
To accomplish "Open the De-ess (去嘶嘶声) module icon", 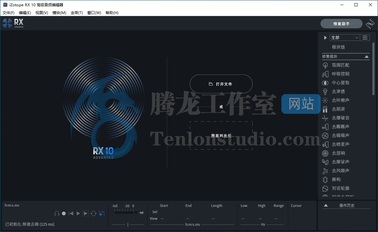I will [325, 127].
